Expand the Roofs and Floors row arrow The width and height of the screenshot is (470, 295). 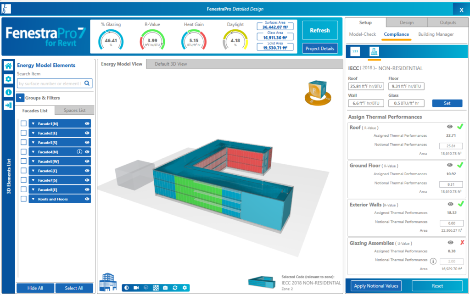33,199
